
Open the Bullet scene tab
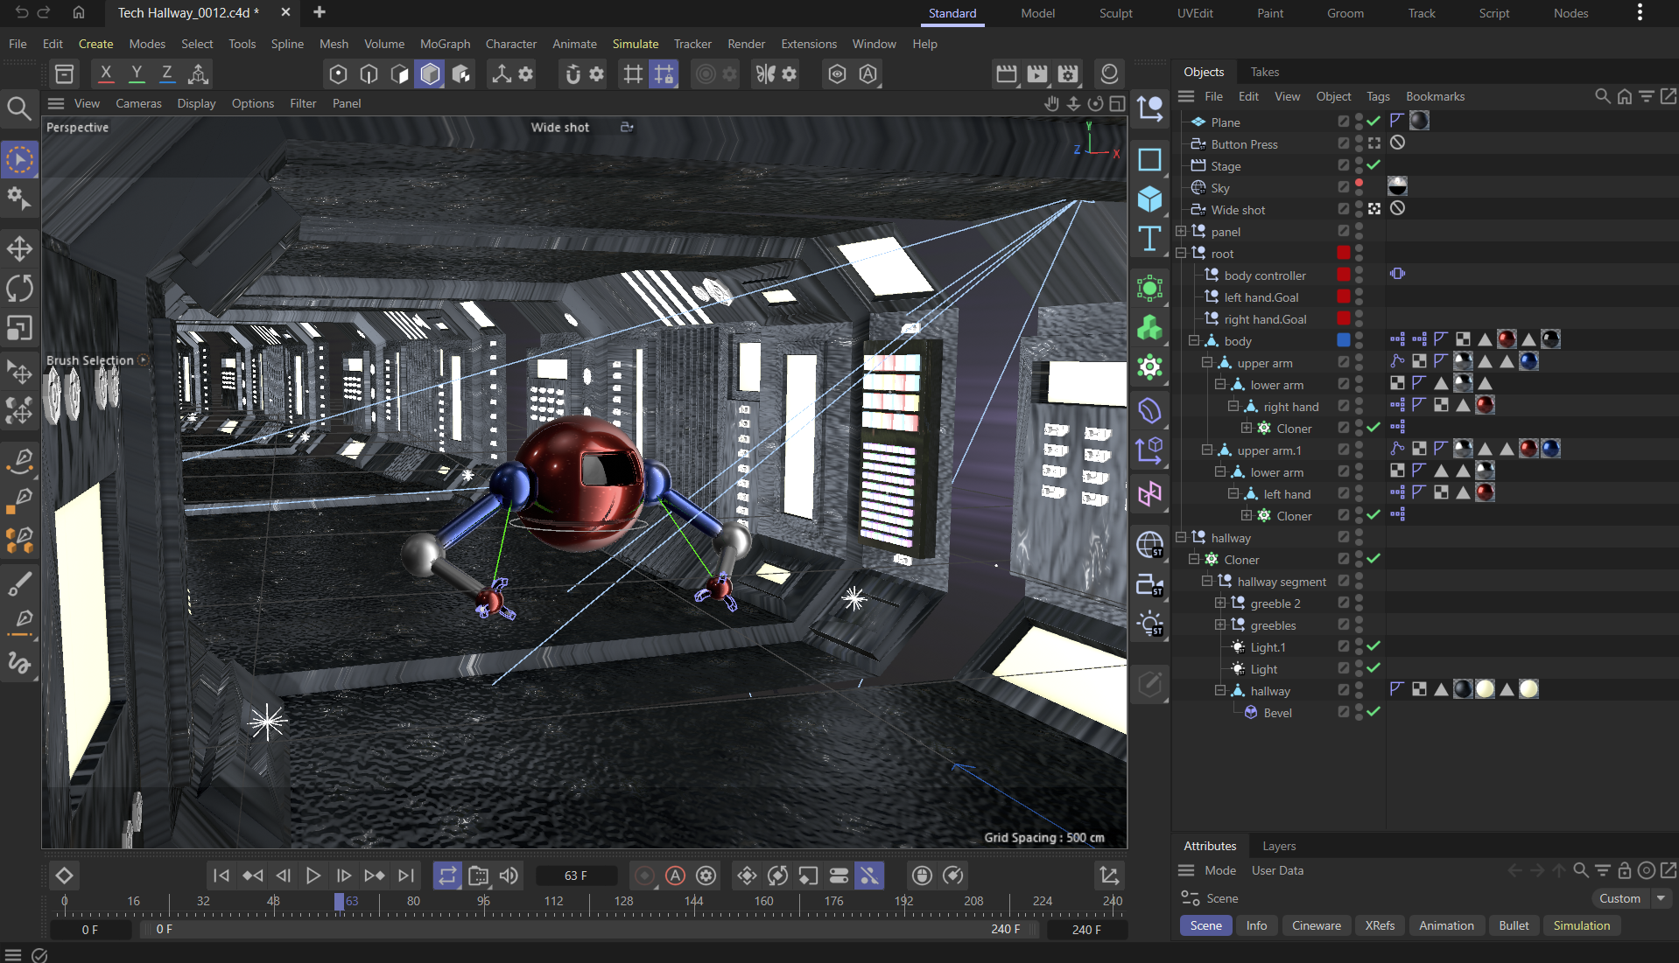click(x=1514, y=925)
